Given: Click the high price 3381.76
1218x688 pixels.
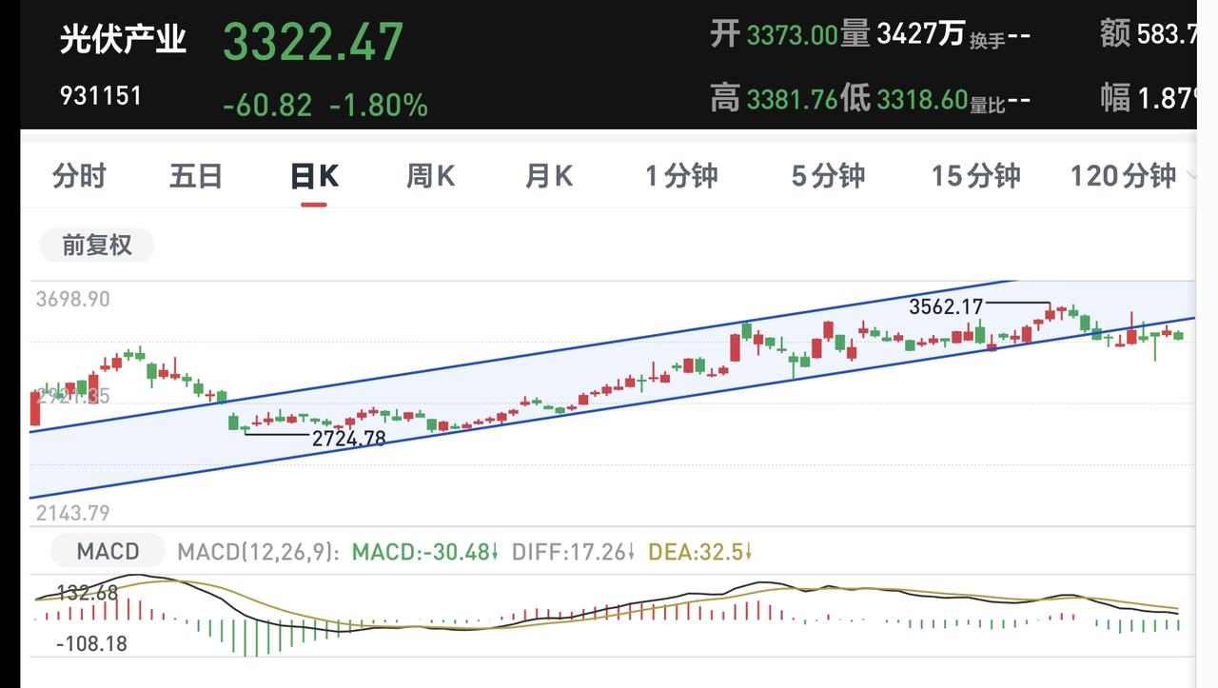Looking at the screenshot, I should pyautogui.click(x=792, y=99).
